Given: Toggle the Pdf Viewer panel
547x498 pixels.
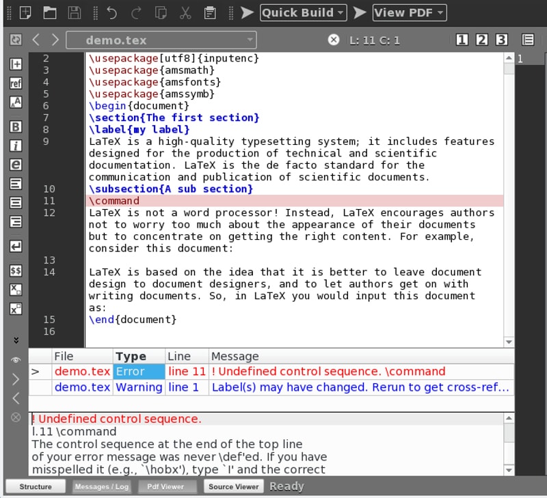Looking at the screenshot, I should [x=167, y=486].
